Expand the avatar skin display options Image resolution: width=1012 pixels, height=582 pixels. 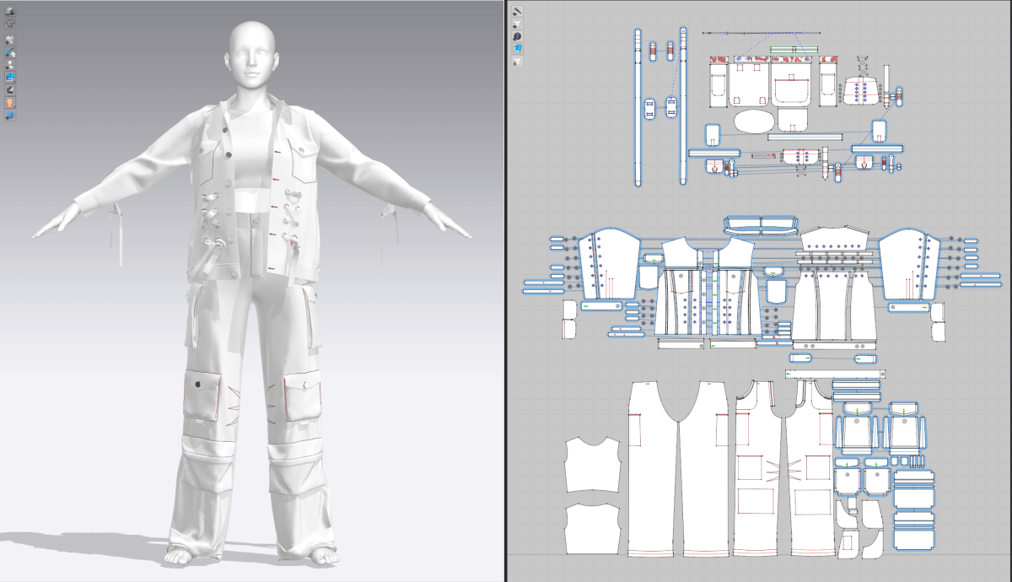click(10, 102)
